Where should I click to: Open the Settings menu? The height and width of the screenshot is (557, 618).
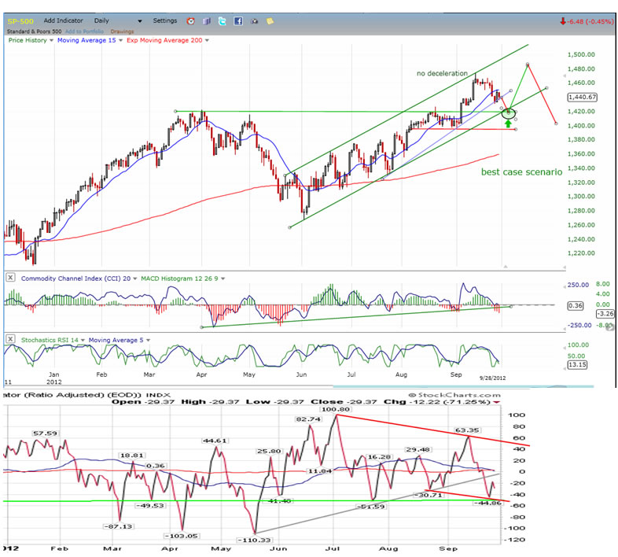pos(165,20)
